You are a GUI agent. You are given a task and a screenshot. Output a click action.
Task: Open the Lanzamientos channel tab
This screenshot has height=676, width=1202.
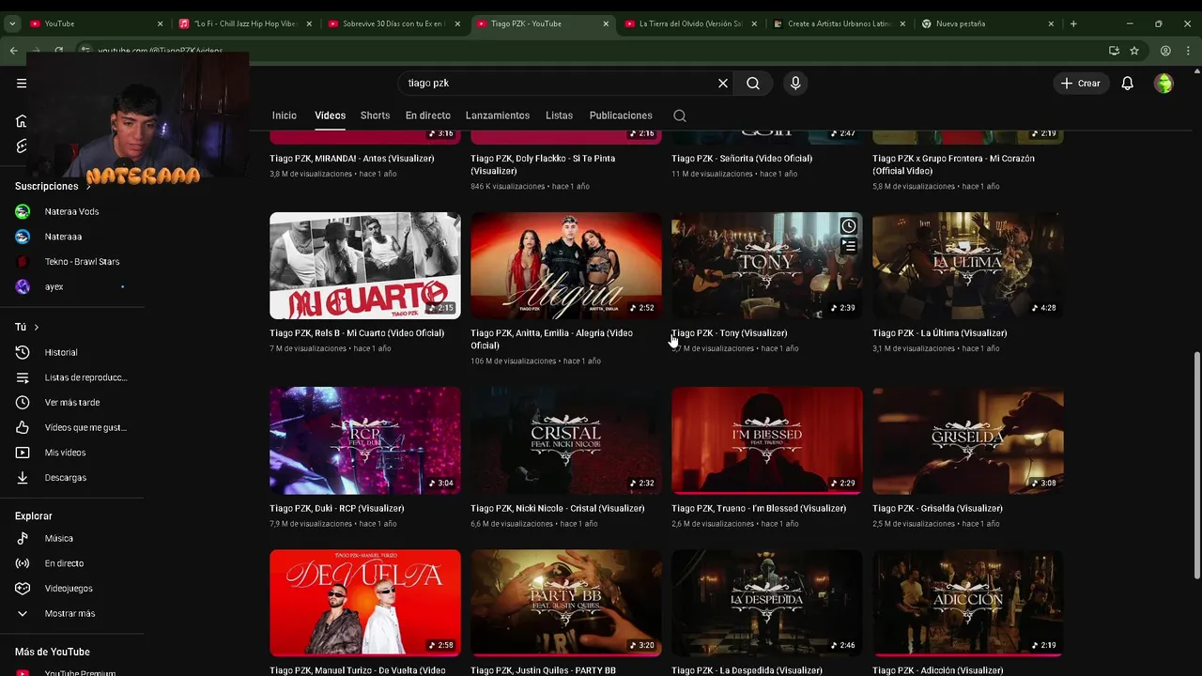click(498, 115)
